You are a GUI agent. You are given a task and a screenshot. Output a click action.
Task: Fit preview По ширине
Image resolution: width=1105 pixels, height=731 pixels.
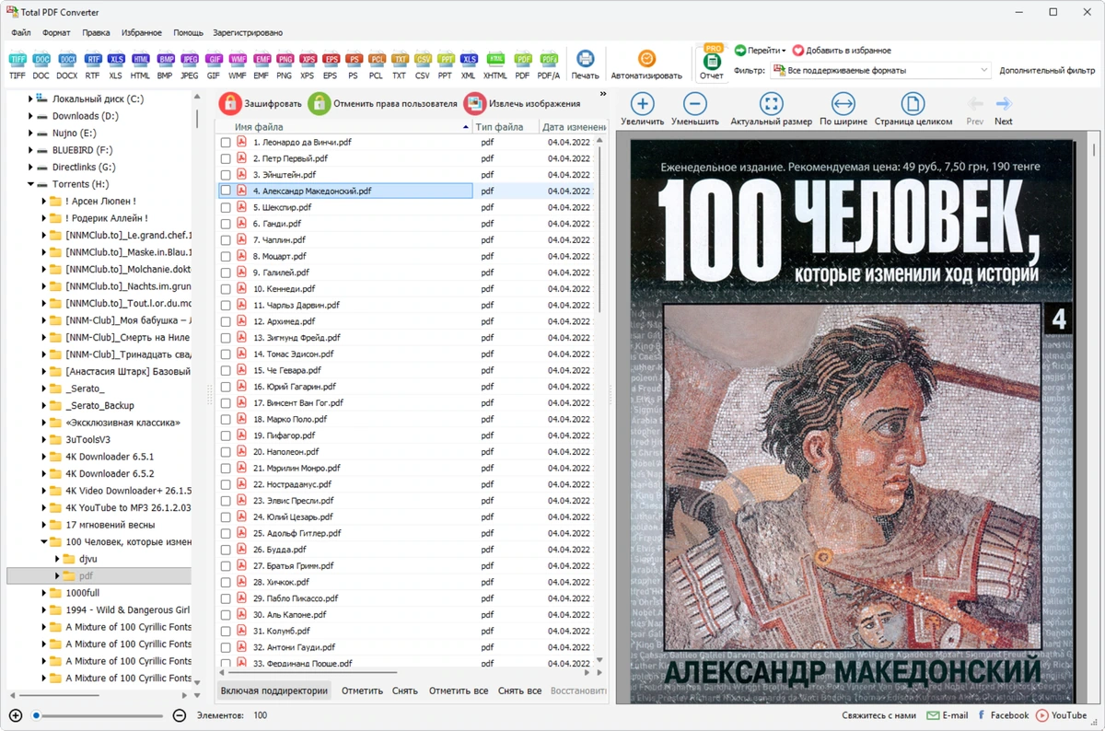tap(843, 110)
